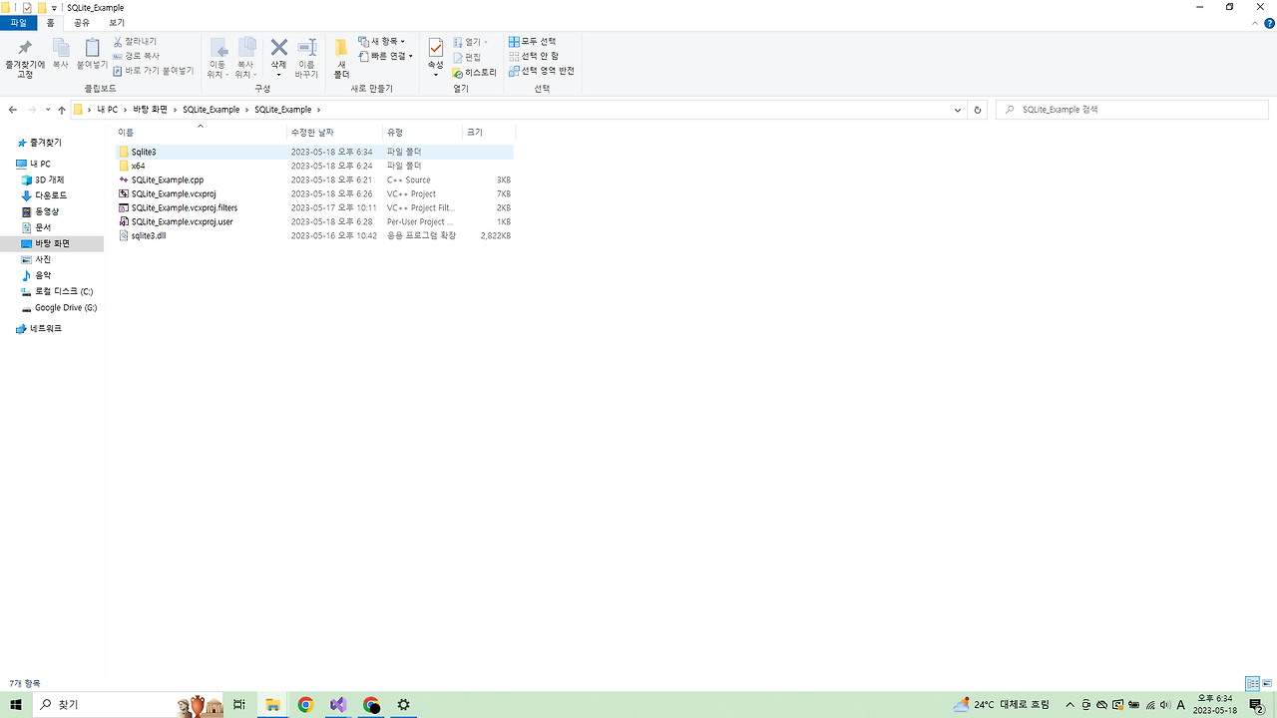Open Google Drive (G:) in navigation pane

(x=60, y=307)
